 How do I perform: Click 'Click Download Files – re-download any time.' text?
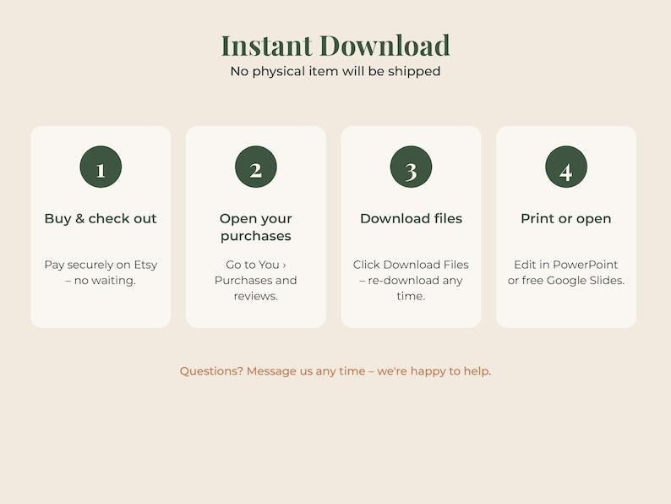[x=411, y=280]
